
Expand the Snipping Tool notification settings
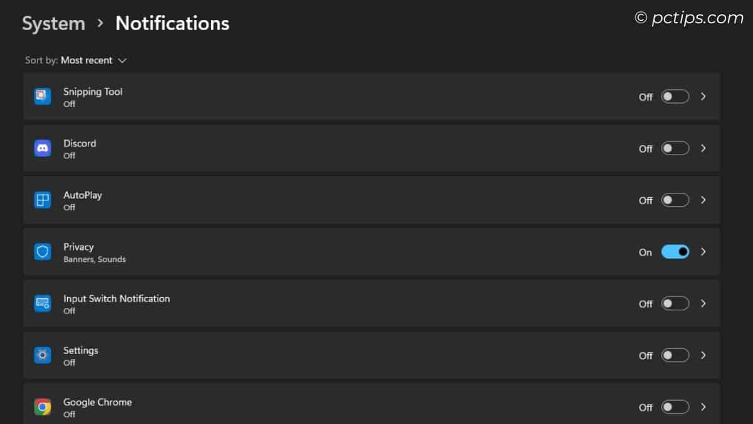point(703,96)
